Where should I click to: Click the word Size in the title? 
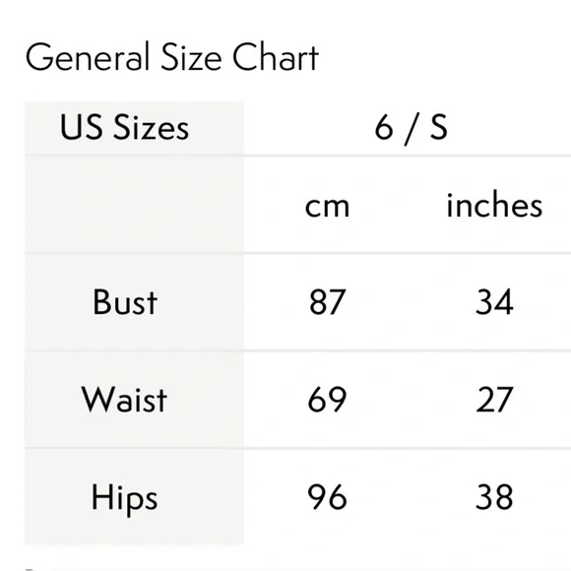click(191, 56)
